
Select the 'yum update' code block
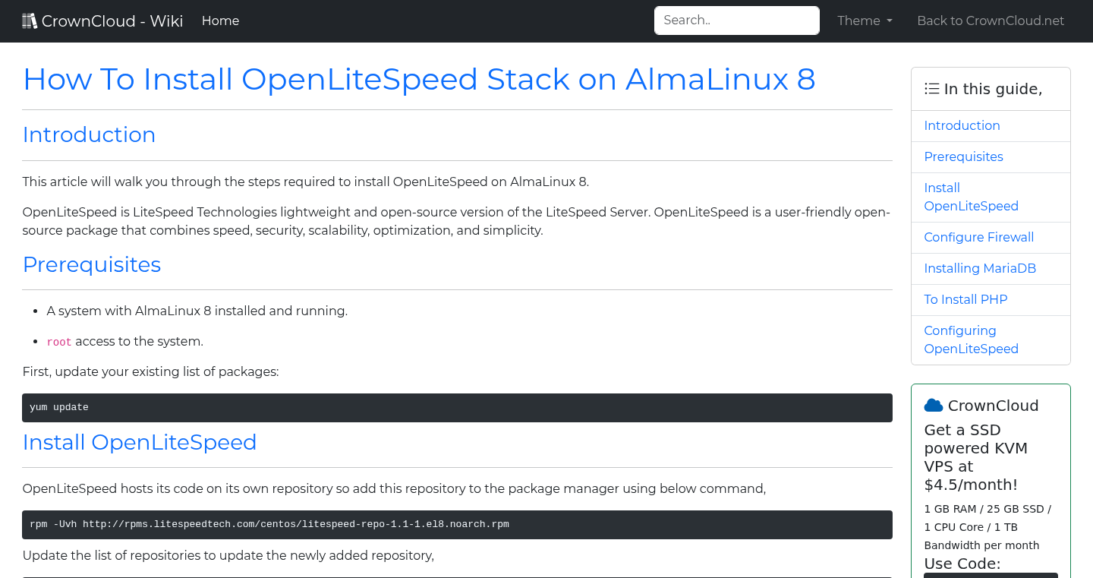[455, 407]
